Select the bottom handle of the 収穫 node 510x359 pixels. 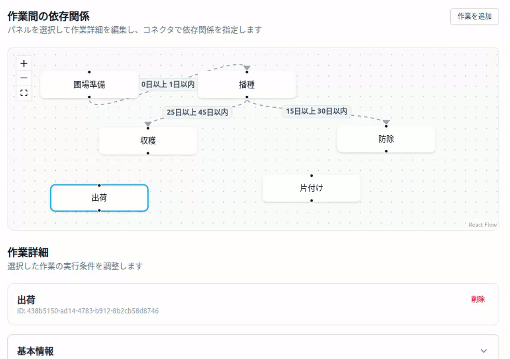tap(147, 154)
